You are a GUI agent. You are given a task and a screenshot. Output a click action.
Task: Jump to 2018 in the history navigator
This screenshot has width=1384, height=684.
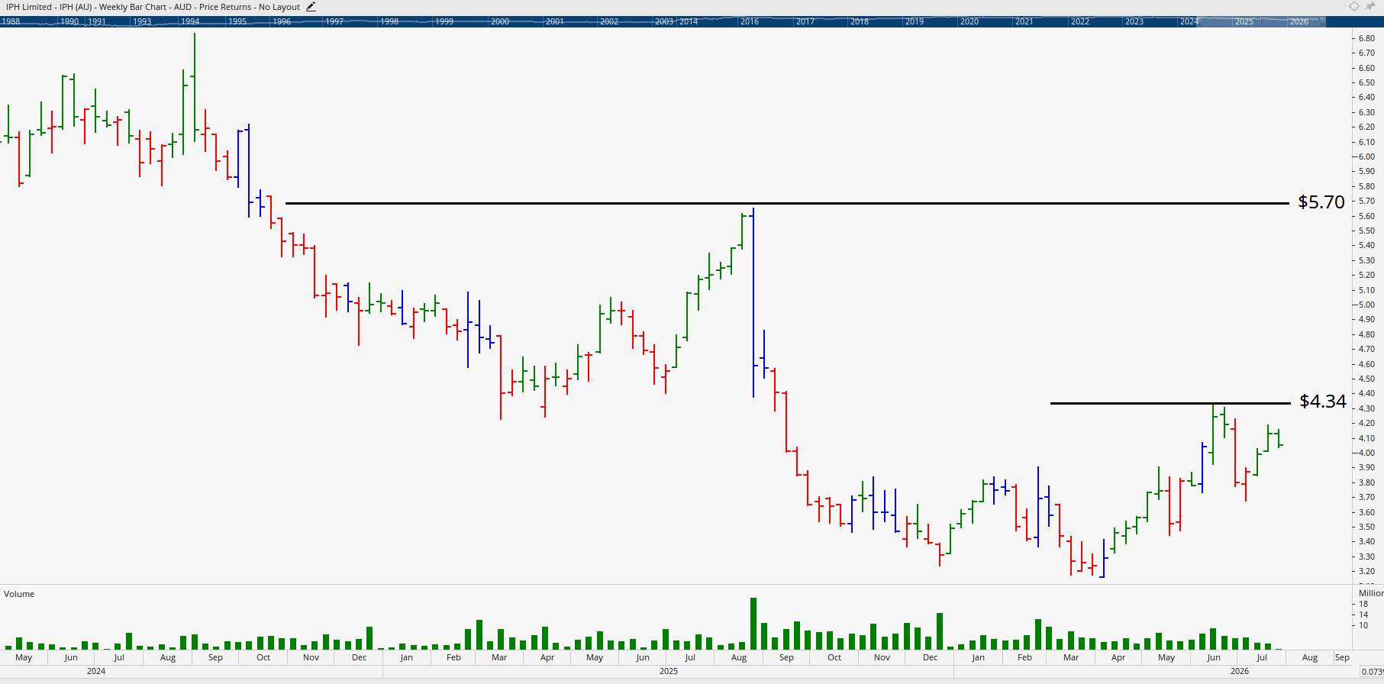click(x=860, y=21)
